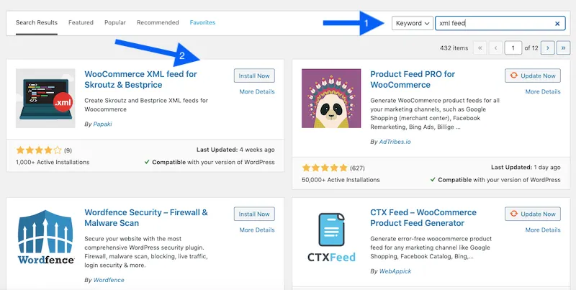
Task: Open author WebAppick link
Action: tap(395, 271)
